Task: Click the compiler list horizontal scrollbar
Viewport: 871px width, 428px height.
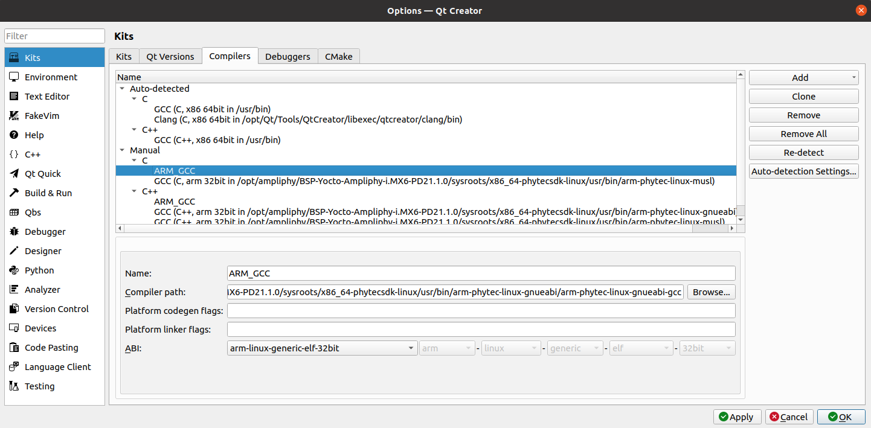Action: tap(426, 228)
